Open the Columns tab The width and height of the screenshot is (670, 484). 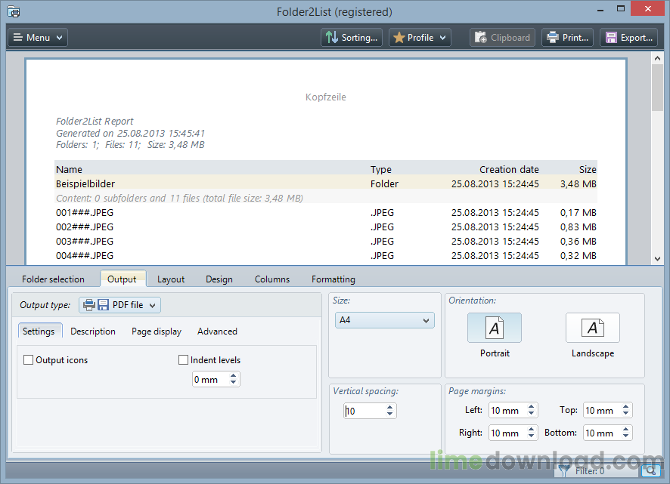pyautogui.click(x=272, y=279)
